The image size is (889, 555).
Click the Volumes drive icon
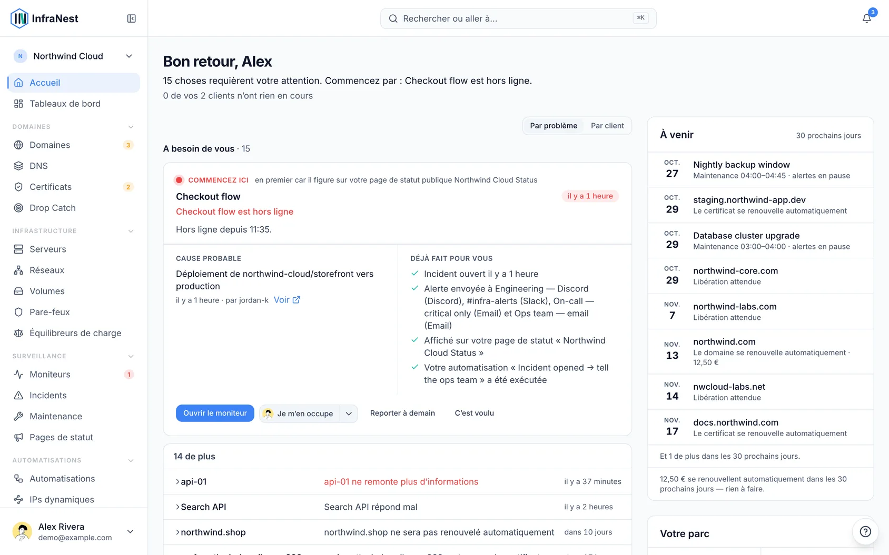(x=18, y=291)
